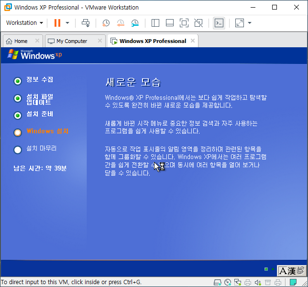This screenshot has height=287, width=308.
Task: Close the Home tab
Action: [x=37, y=41]
